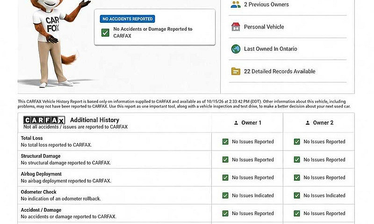Select the 'Personal Vehicle' text
374x224 pixels.
coord(264,27)
